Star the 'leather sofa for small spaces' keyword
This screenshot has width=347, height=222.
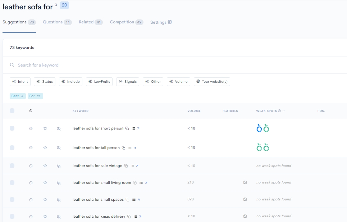[x=45, y=200]
